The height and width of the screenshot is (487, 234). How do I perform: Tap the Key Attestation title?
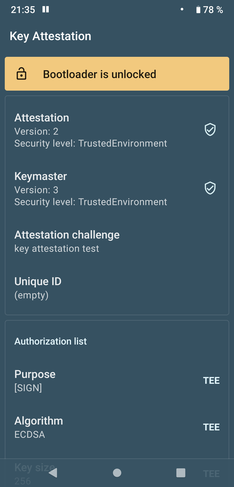click(x=50, y=37)
